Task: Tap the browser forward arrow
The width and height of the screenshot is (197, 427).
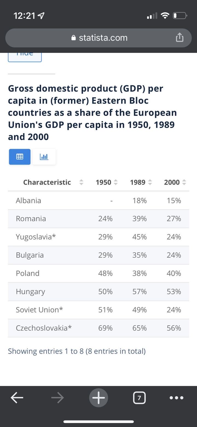Action: coord(57,398)
